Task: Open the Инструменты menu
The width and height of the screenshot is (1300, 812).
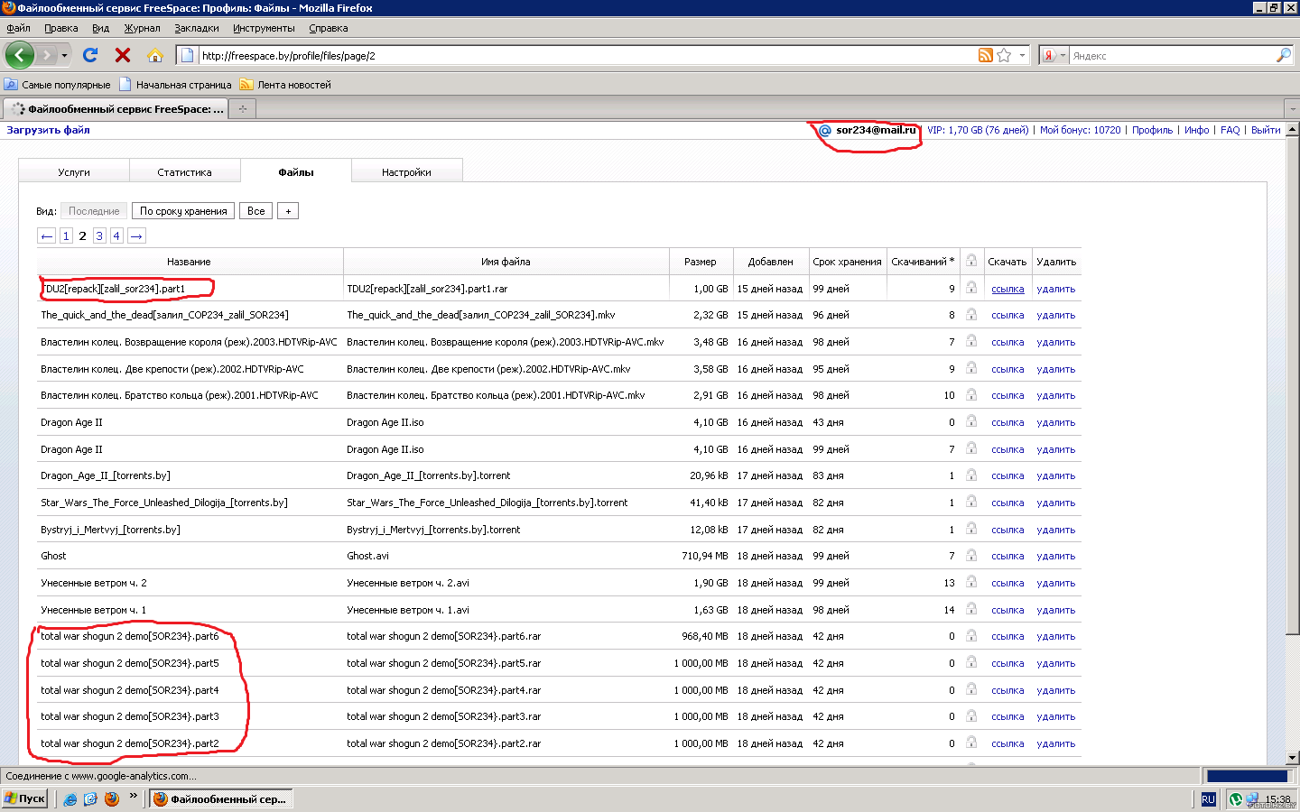Action: click(x=264, y=28)
